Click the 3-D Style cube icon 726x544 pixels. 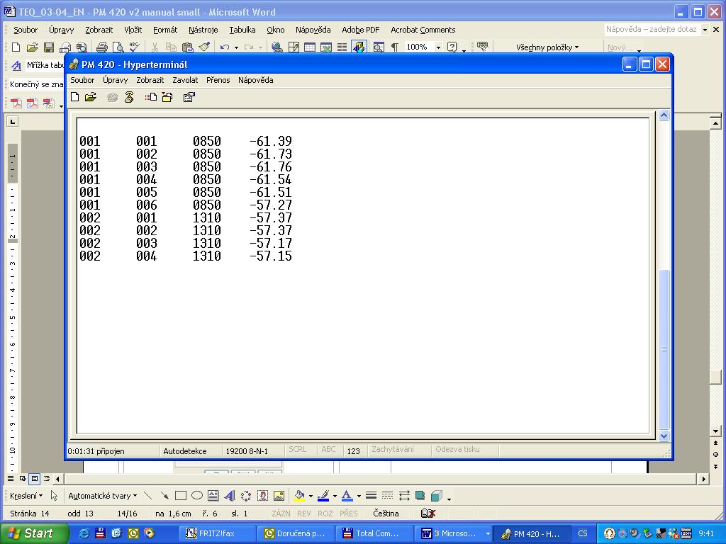coord(436,496)
